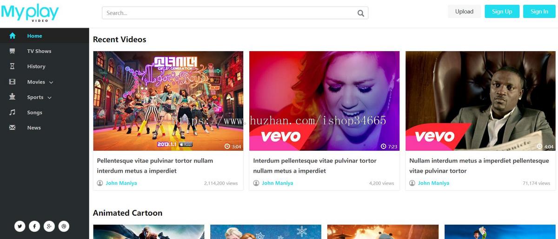The width and height of the screenshot is (558, 239).
Task: Open the Twitter social icon
Action: coord(20,226)
